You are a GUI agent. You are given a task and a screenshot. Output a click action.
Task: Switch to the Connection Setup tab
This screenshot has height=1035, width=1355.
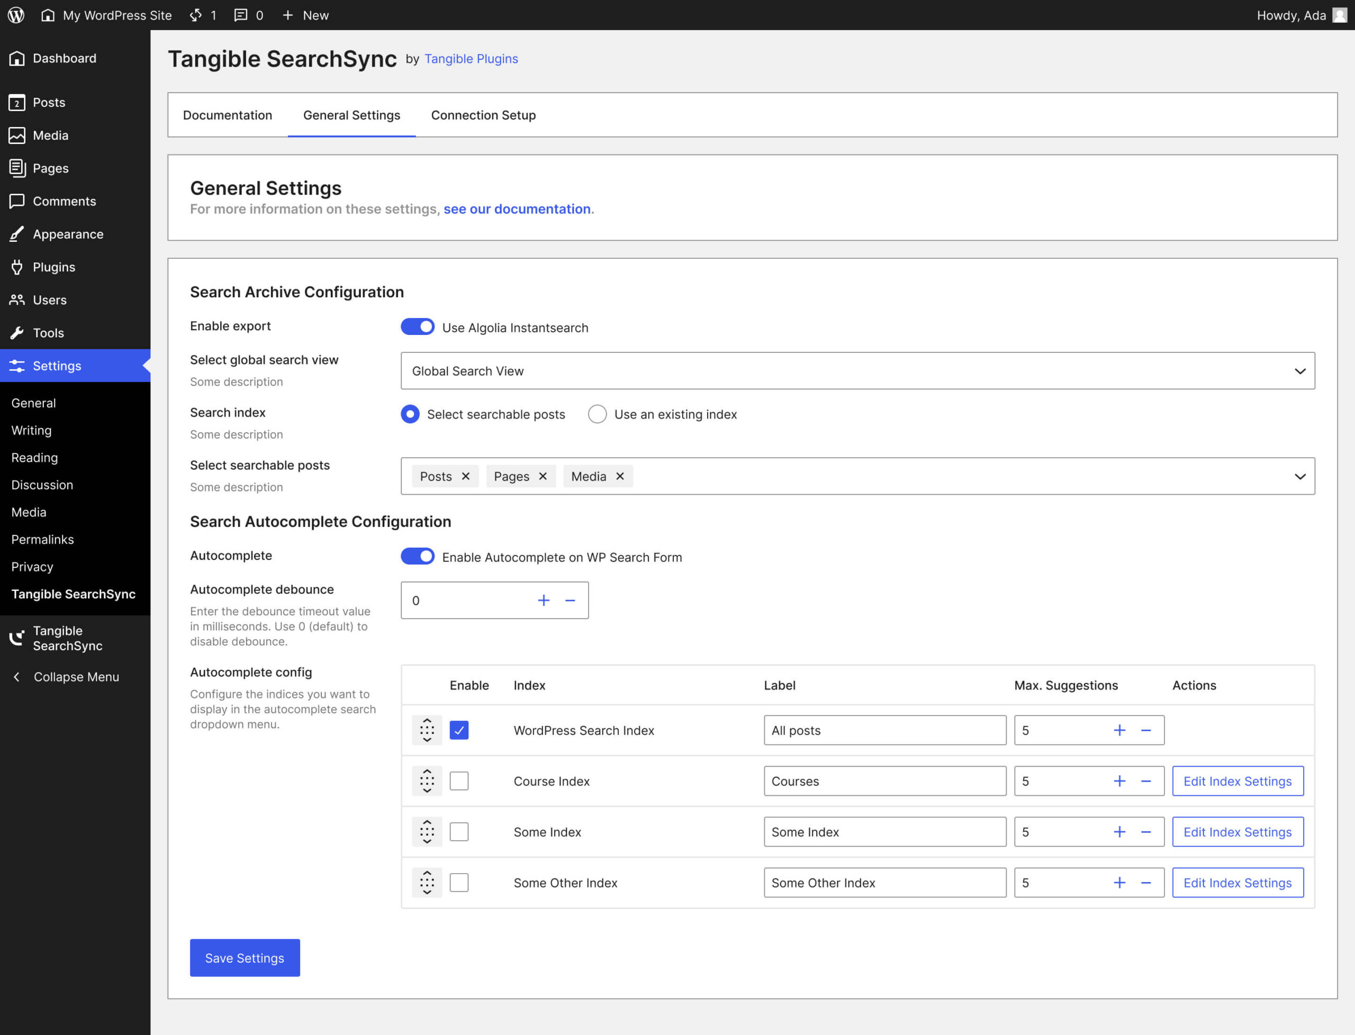(483, 115)
